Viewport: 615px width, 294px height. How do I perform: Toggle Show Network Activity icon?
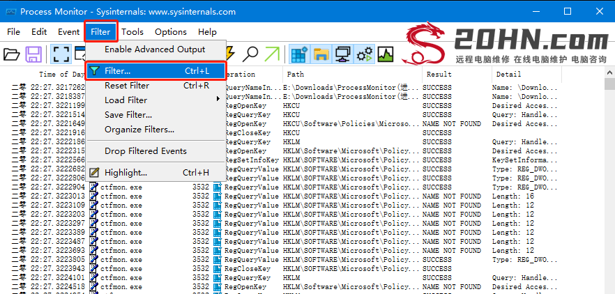click(x=342, y=54)
